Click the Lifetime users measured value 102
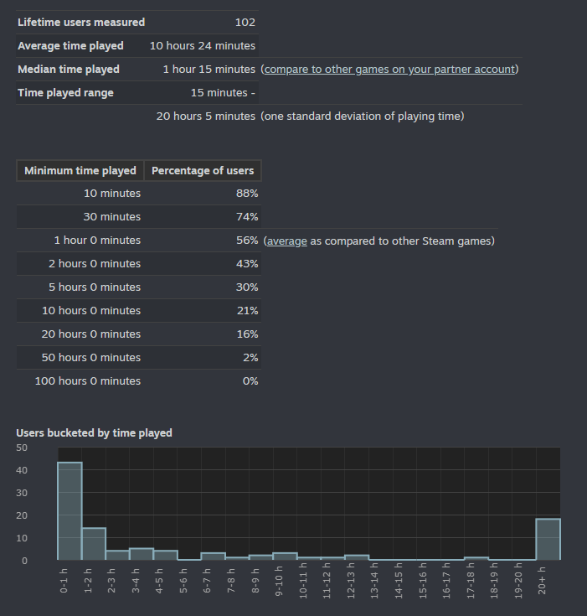The width and height of the screenshot is (587, 616). [245, 23]
